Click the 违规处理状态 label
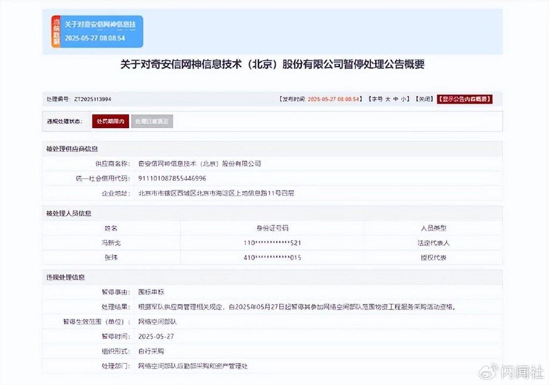 coord(65,122)
